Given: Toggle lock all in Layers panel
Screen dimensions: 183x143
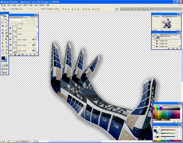Looking at the screenshot, I should 22,24.
